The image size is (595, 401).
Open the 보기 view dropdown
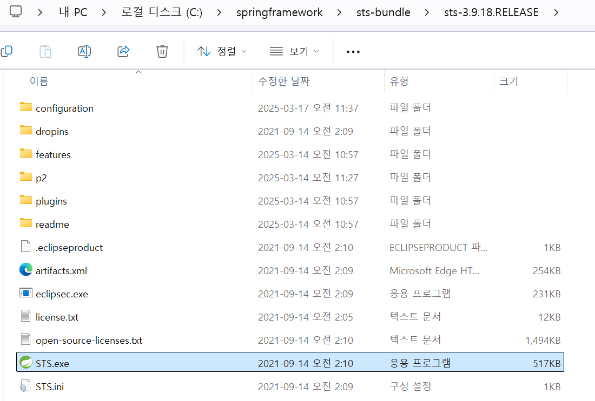tap(294, 51)
